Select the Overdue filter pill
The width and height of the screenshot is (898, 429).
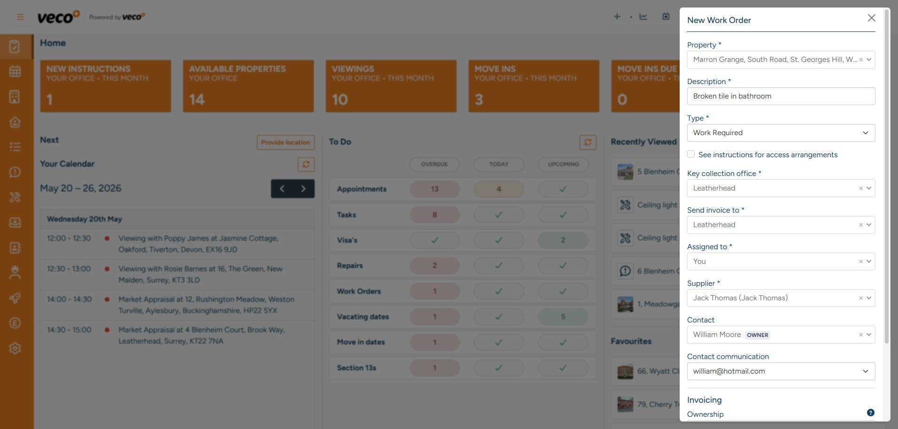point(434,164)
